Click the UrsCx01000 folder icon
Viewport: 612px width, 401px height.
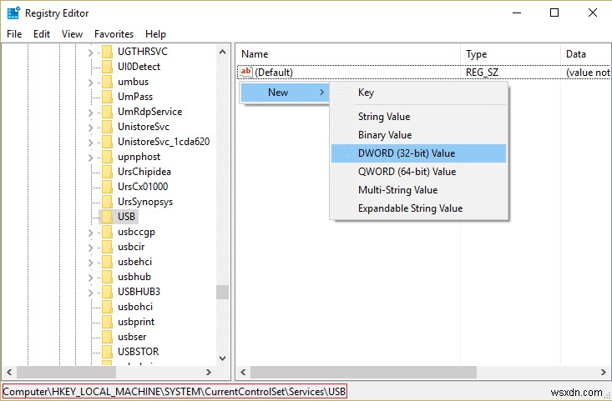107,187
